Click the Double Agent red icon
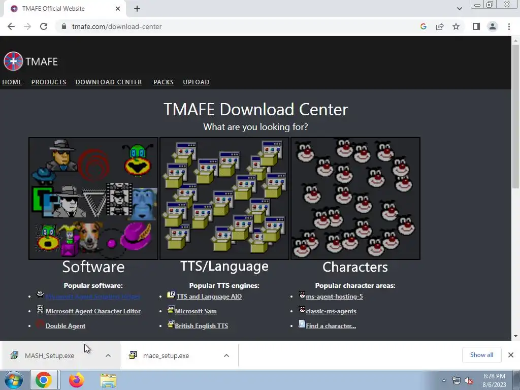The height and width of the screenshot is (390, 520). pyautogui.click(x=40, y=324)
